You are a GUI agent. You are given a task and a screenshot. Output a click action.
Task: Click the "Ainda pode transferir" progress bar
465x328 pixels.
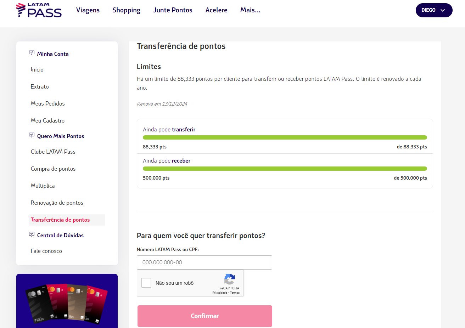[285, 137]
